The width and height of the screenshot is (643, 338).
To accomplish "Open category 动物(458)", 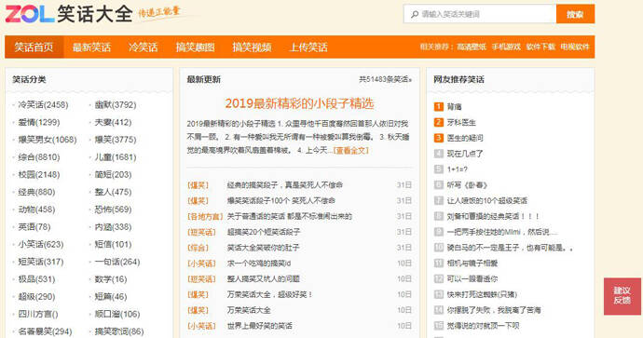I will pos(36,210).
